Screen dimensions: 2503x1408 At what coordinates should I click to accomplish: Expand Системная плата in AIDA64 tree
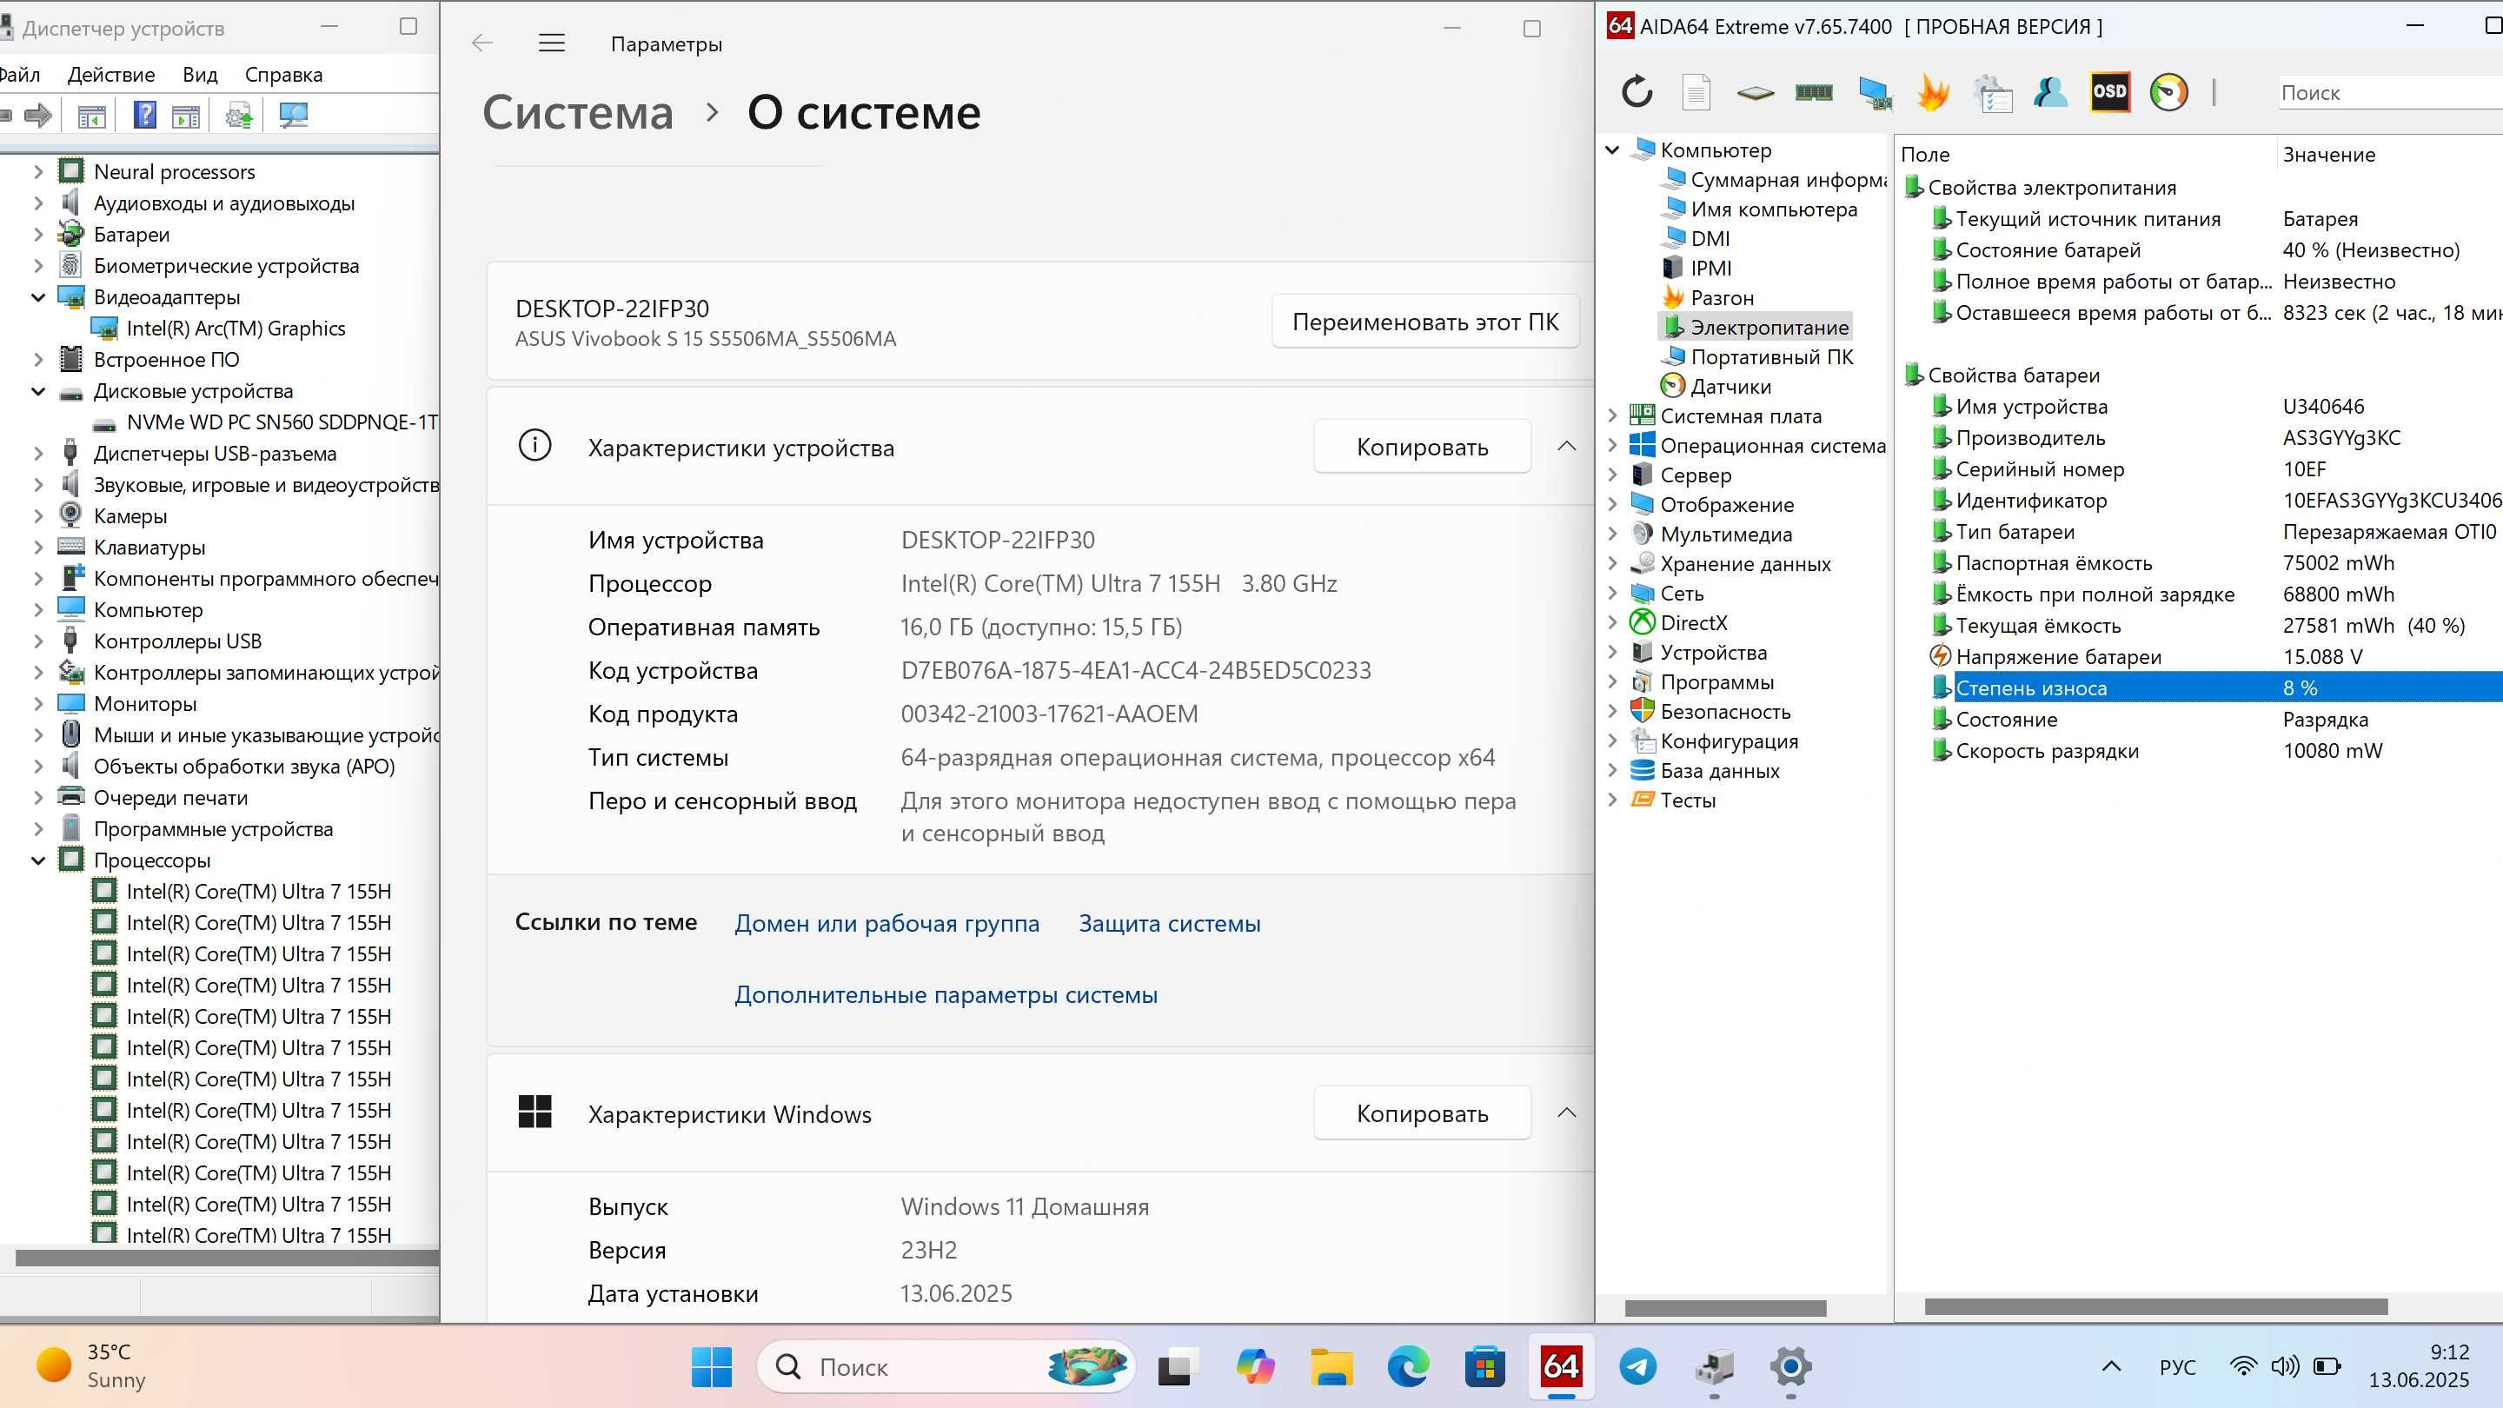tap(1613, 416)
